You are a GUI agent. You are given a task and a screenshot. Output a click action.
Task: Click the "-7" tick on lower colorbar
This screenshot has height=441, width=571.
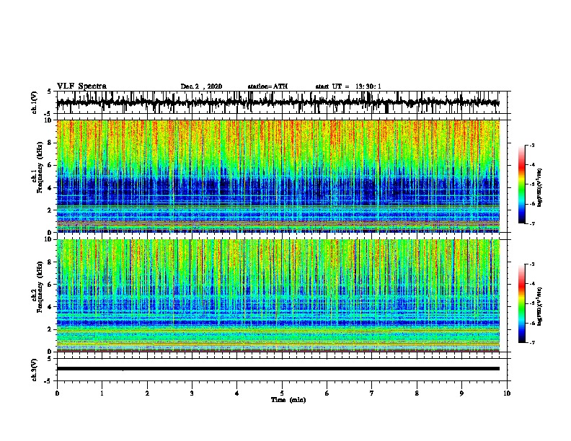coord(531,343)
